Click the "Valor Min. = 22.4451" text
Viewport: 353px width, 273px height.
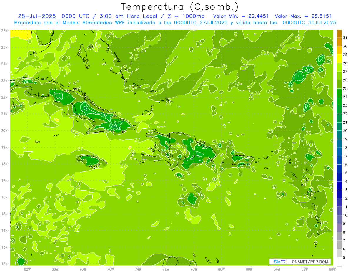click(241, 16)
